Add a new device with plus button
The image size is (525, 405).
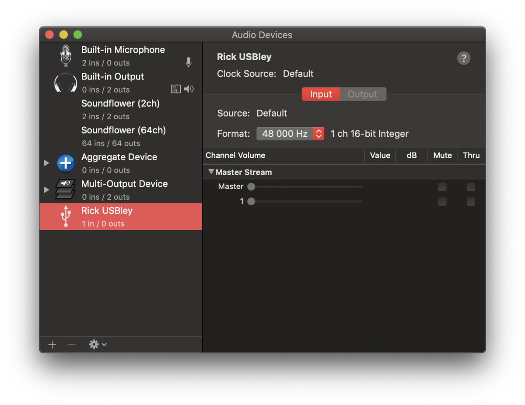coord(52,345)
